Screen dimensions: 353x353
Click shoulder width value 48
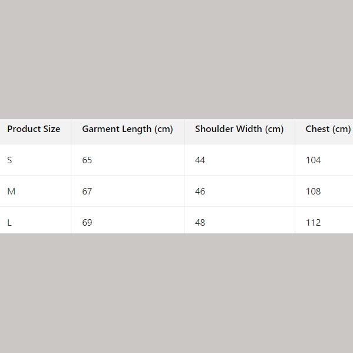(x=200, y=223)
